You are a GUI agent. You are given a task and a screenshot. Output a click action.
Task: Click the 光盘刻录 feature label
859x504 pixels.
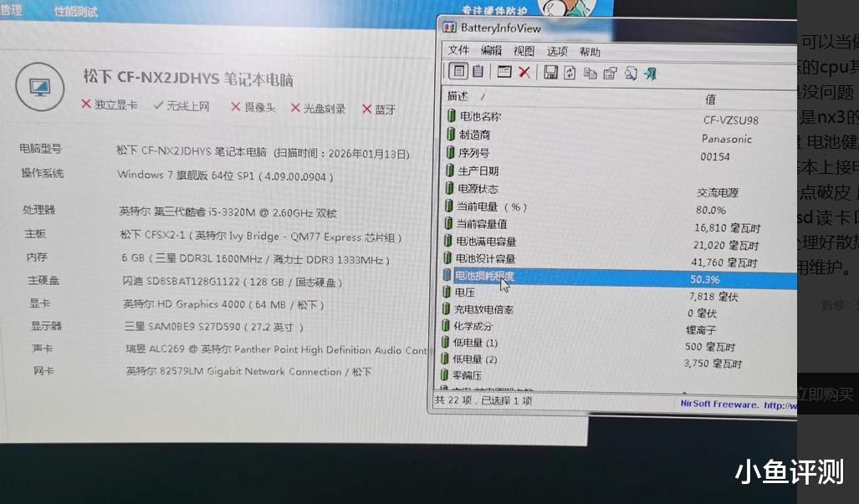tap(325, 109)
